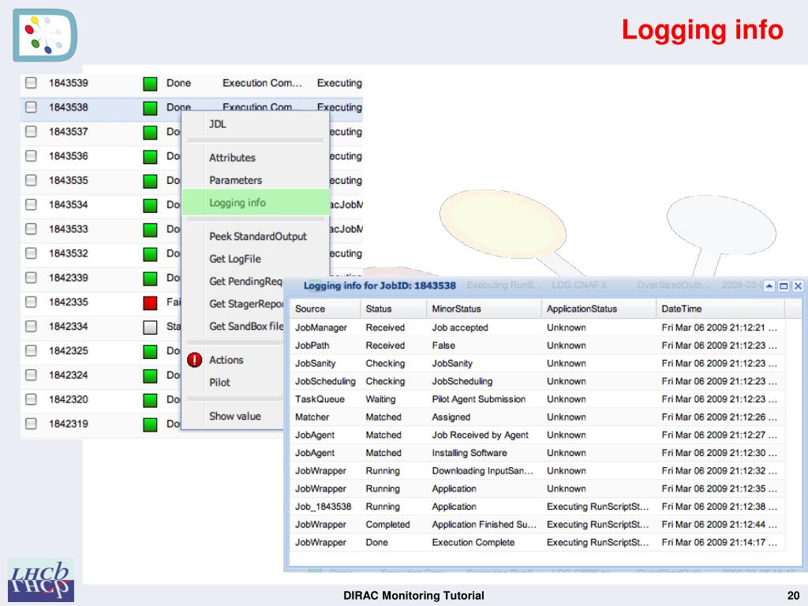
Task: Check job 1842334's checkbox
Action: [31, 326]
